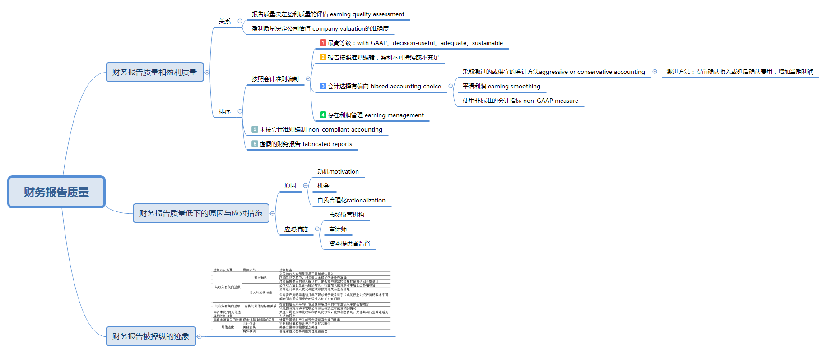Viewport: 827px width, 353px height.
Task: Select the 财务报告被操纵的迹象 topic
Action: (x=151, y=336)
